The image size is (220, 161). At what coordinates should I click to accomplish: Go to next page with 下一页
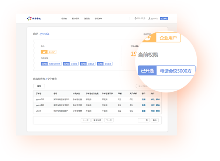click(x=109, y=120)
